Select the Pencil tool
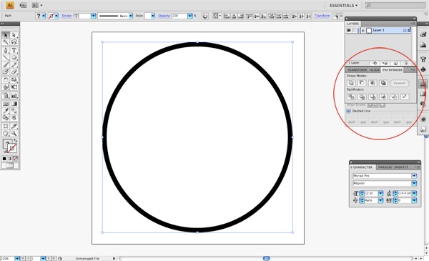 coord(14,64)
